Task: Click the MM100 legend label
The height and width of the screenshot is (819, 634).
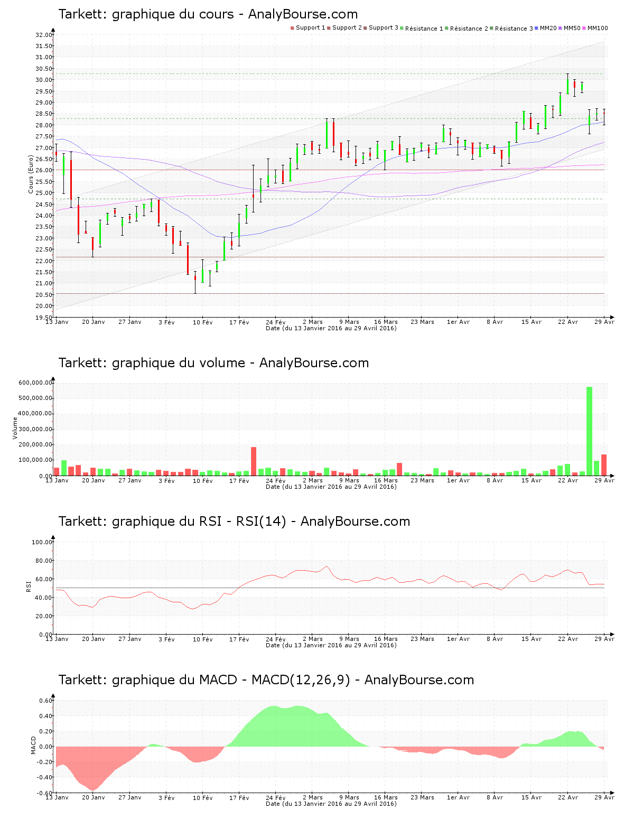Action: point(598,28)
